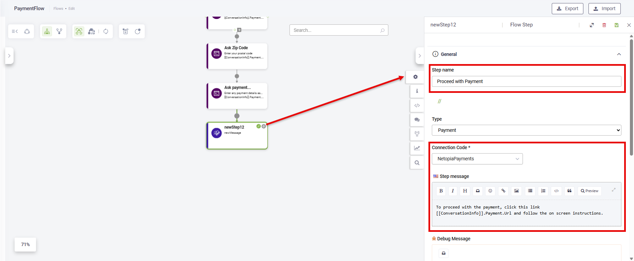This screenshot has height=261, width=634.
Task: Open the Type dropdown showing Payment
Action: (526, 130)
